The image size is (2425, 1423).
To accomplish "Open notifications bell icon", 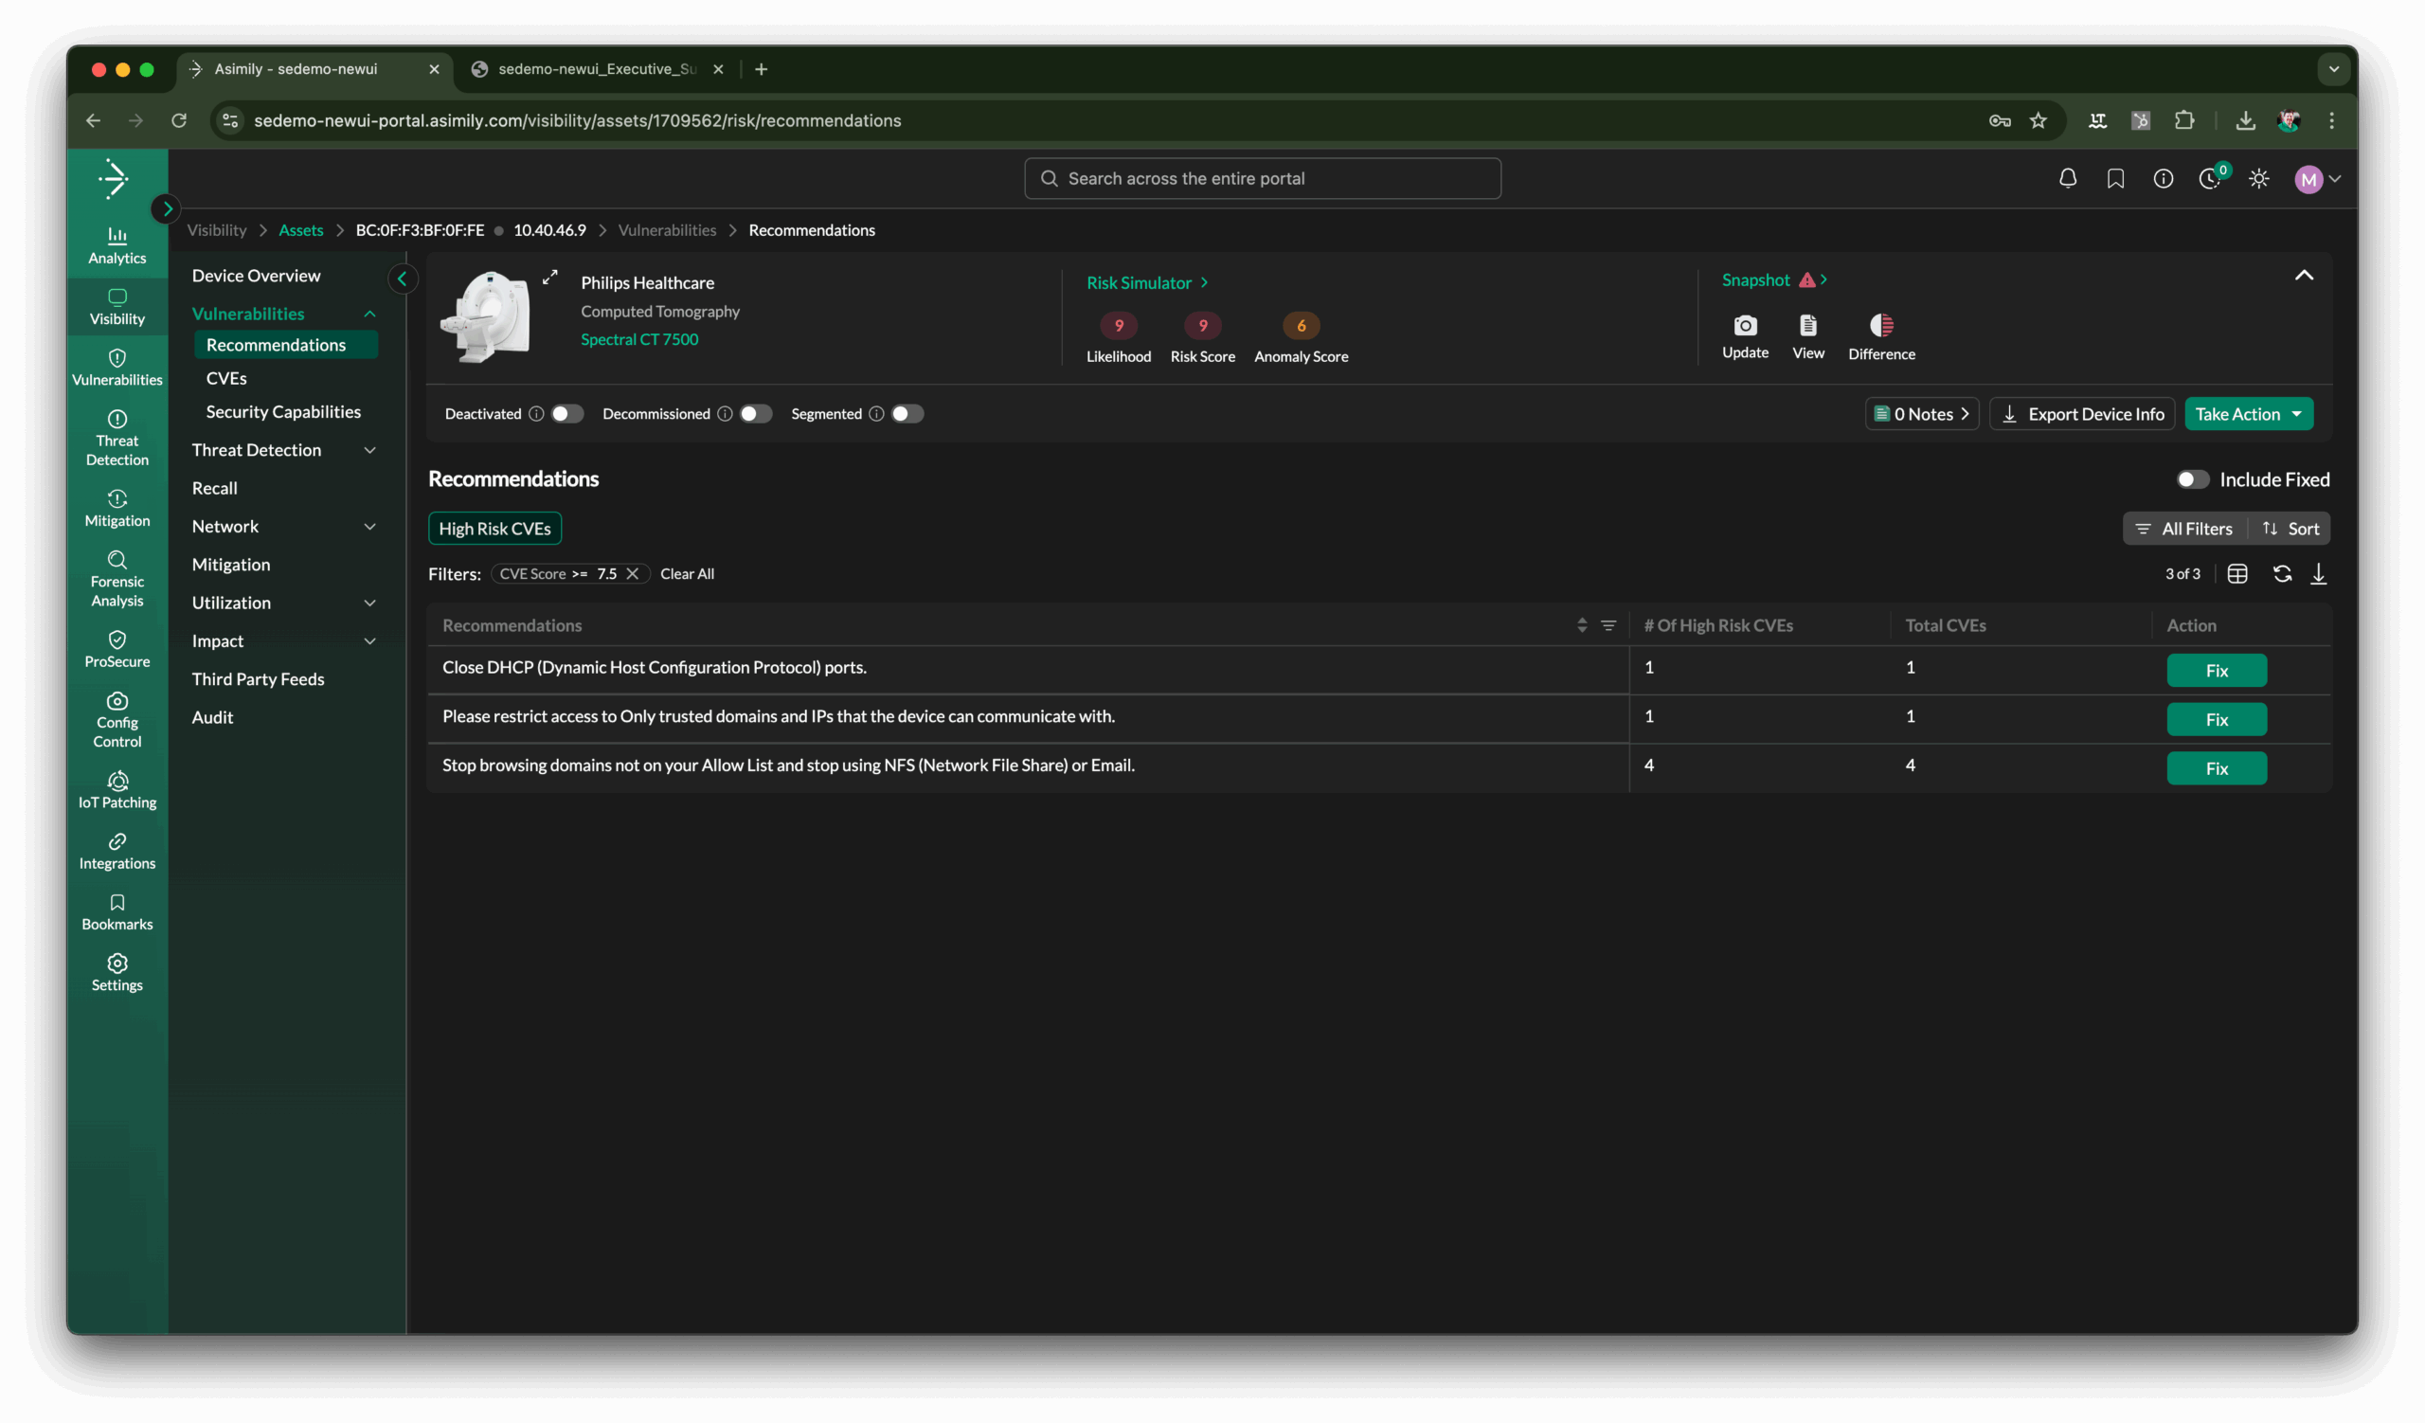I will coord(2067,178).
